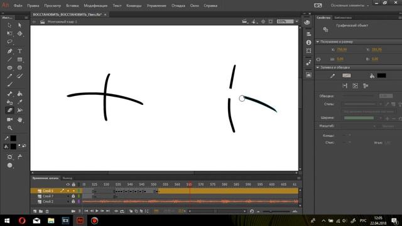Select layer Слой 7 in timeline
The width and height of the screenshot is (402, 226).
(x=48, y=196)
